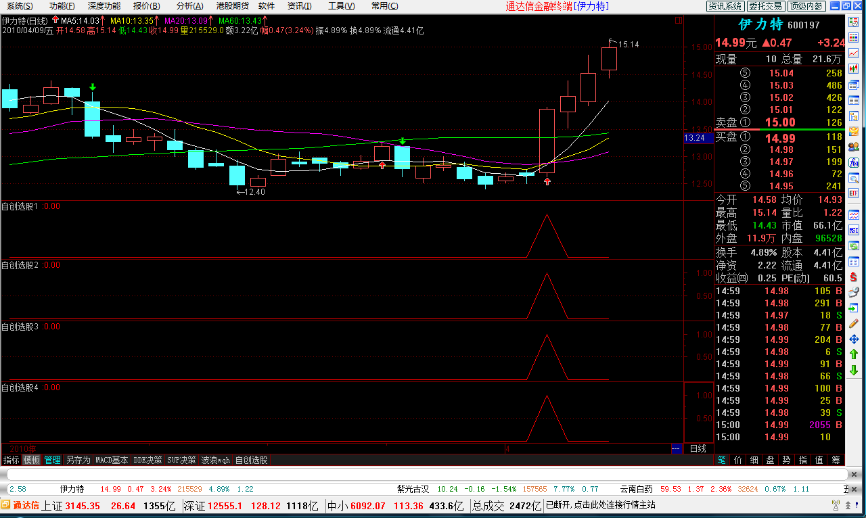866x518 pixels.
Task: Switch to the 筹 tab in quote panel
Action: click(836, 460)
